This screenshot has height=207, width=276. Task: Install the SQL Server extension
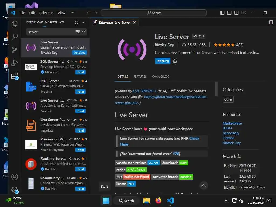click(x=80, y=72)
